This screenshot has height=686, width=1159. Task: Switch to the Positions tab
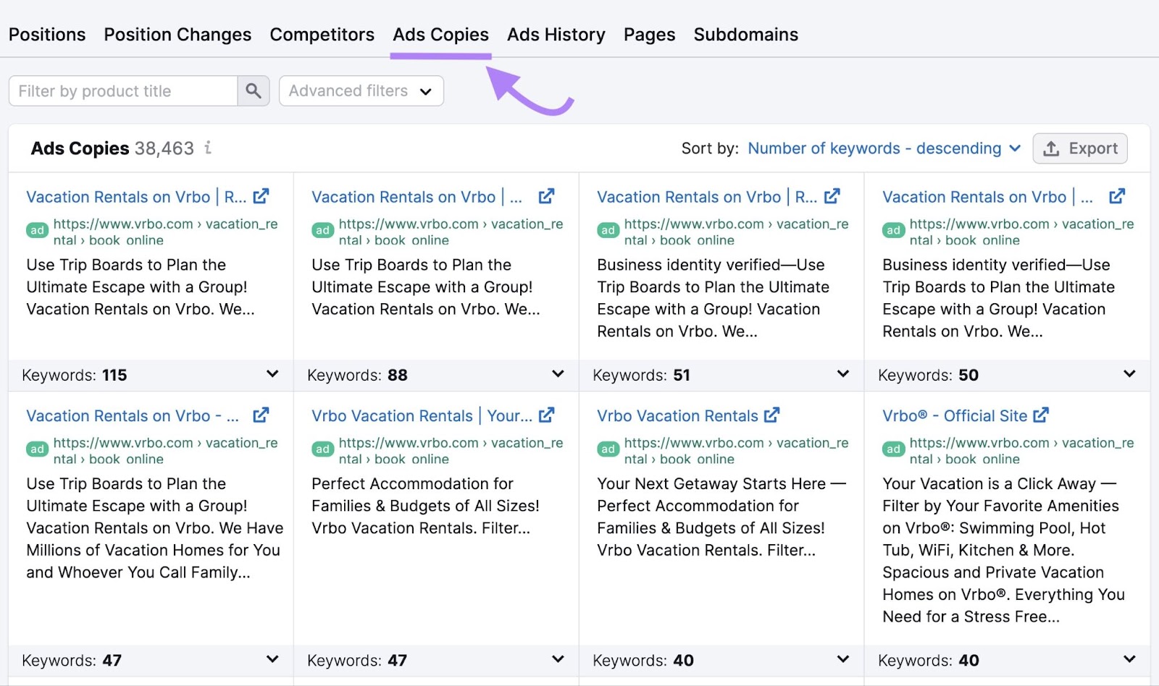[47, 35]
